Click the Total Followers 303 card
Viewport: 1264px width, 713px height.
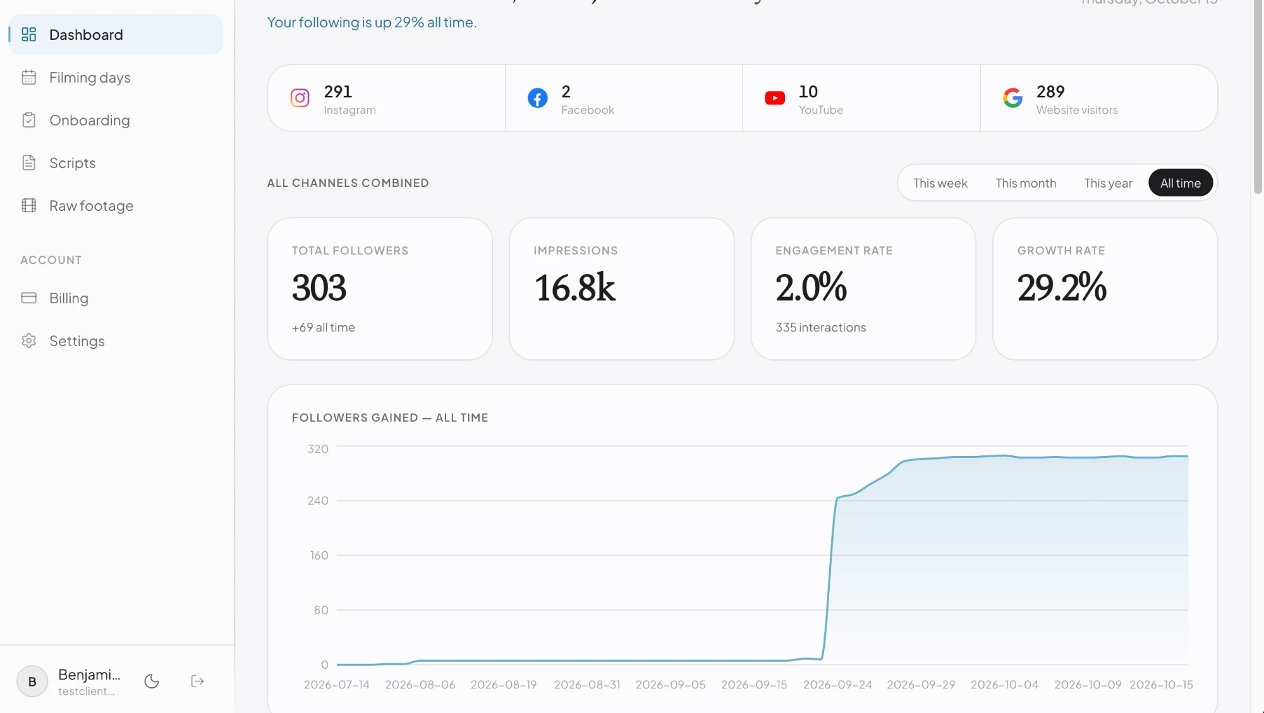[380, 289]
